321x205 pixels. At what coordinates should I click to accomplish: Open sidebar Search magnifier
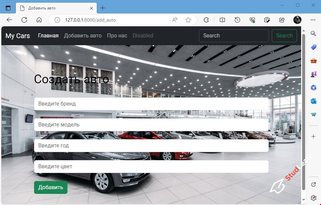(313, 34)
